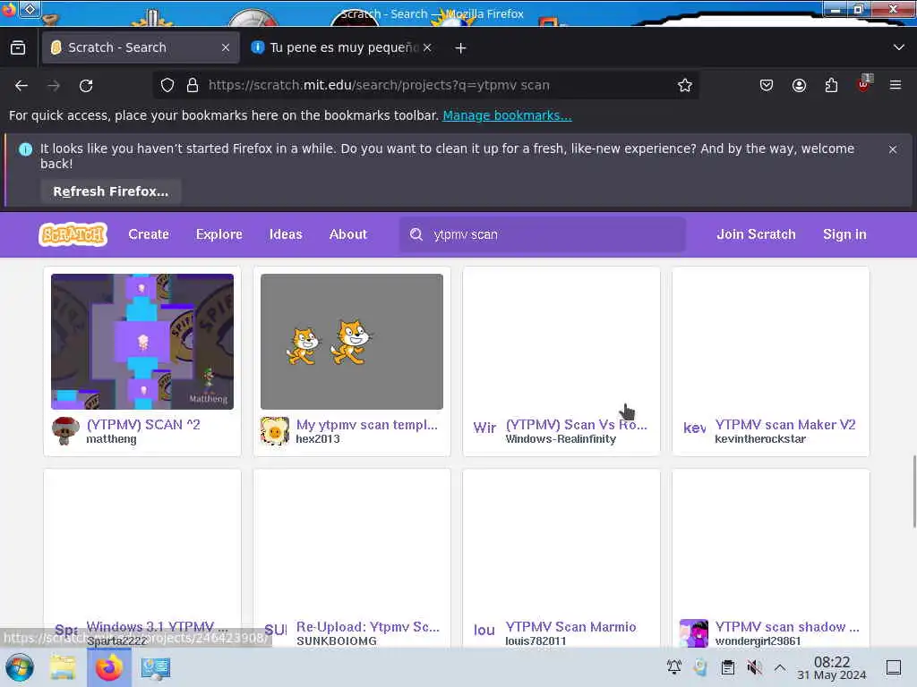Viewport: 917px width, 687px height.
Task: Open the My ytpmv scan templ... title link
Action: click(x=366, y=425)
